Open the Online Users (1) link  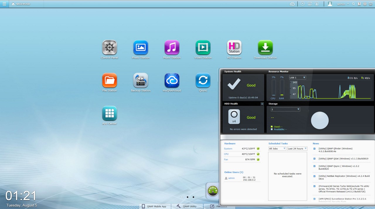[x=234, y=172]
